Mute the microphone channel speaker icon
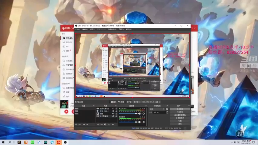The image size is (258, 145). pos(140,114)
